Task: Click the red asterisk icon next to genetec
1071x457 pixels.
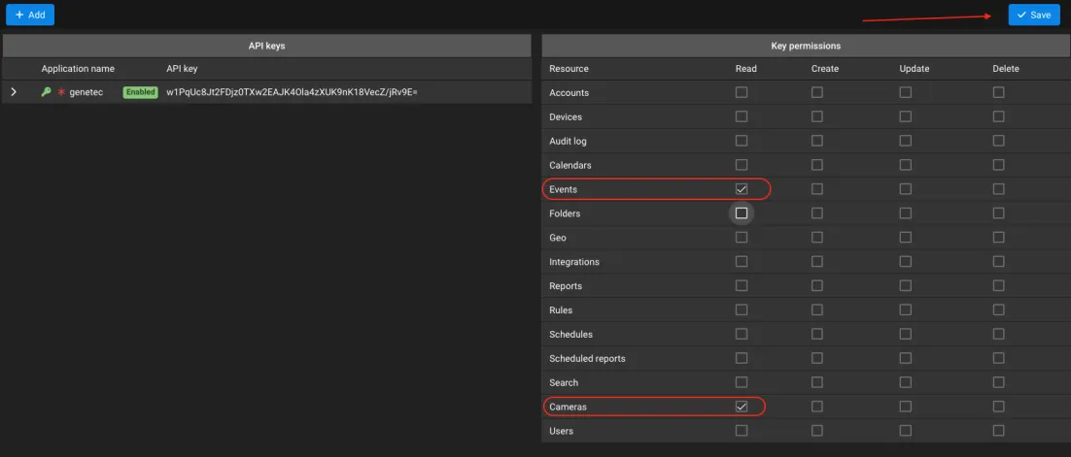Action: click(x=61, y=92)
